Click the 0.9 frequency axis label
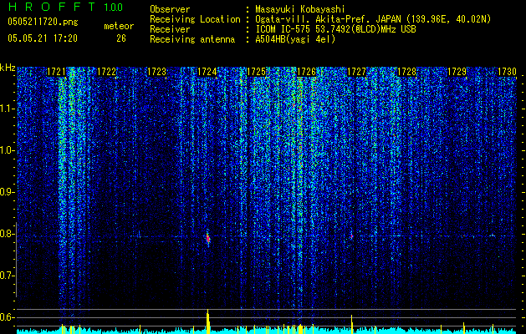The width and height of the screenshot is (526, 334). 8,192
